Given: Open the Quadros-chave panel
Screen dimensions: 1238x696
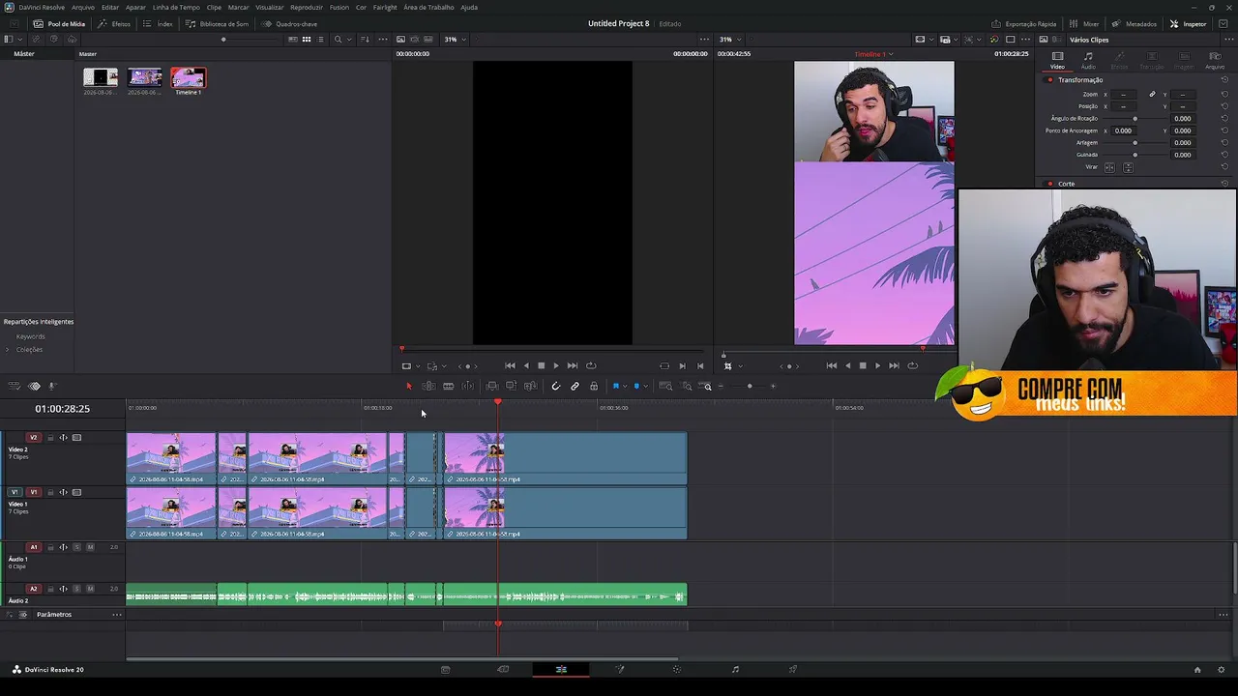Looking at the screenshot, I should [x=290, y=24].
